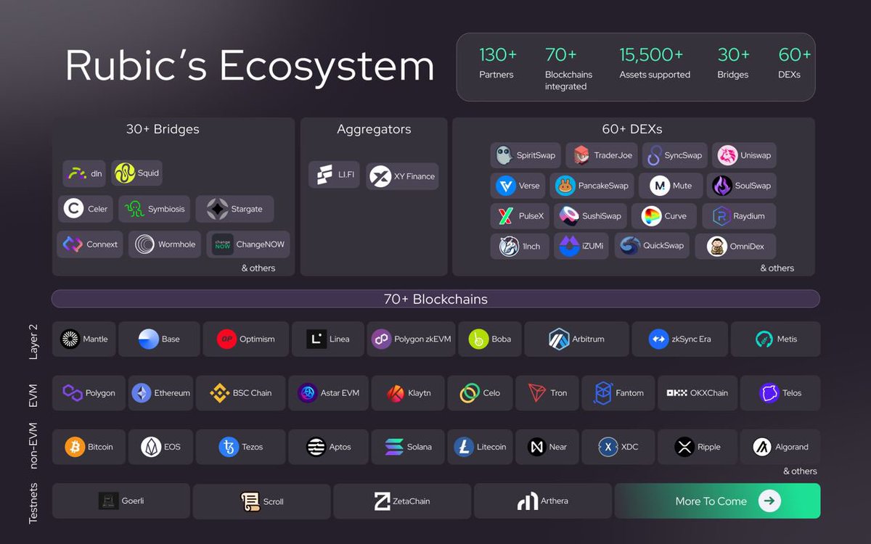
Task: Select the Goerli testnet card
Action: click(121, 501)
